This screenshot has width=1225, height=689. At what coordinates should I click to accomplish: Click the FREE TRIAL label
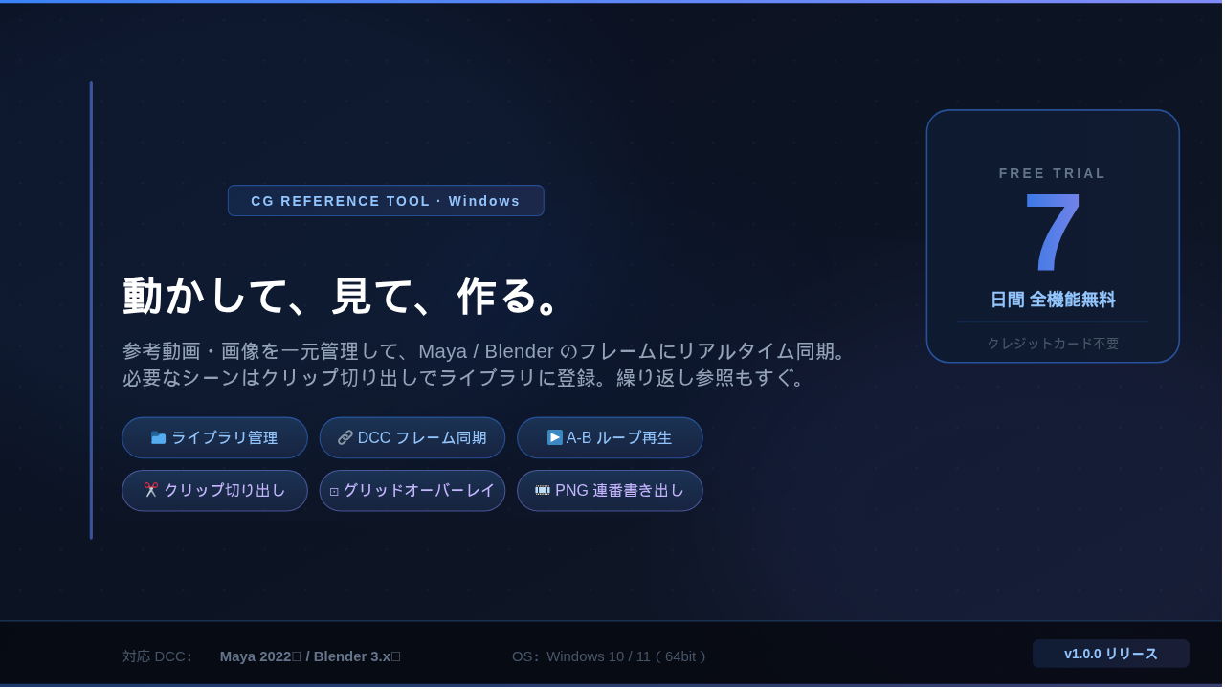coord(1053,173)
